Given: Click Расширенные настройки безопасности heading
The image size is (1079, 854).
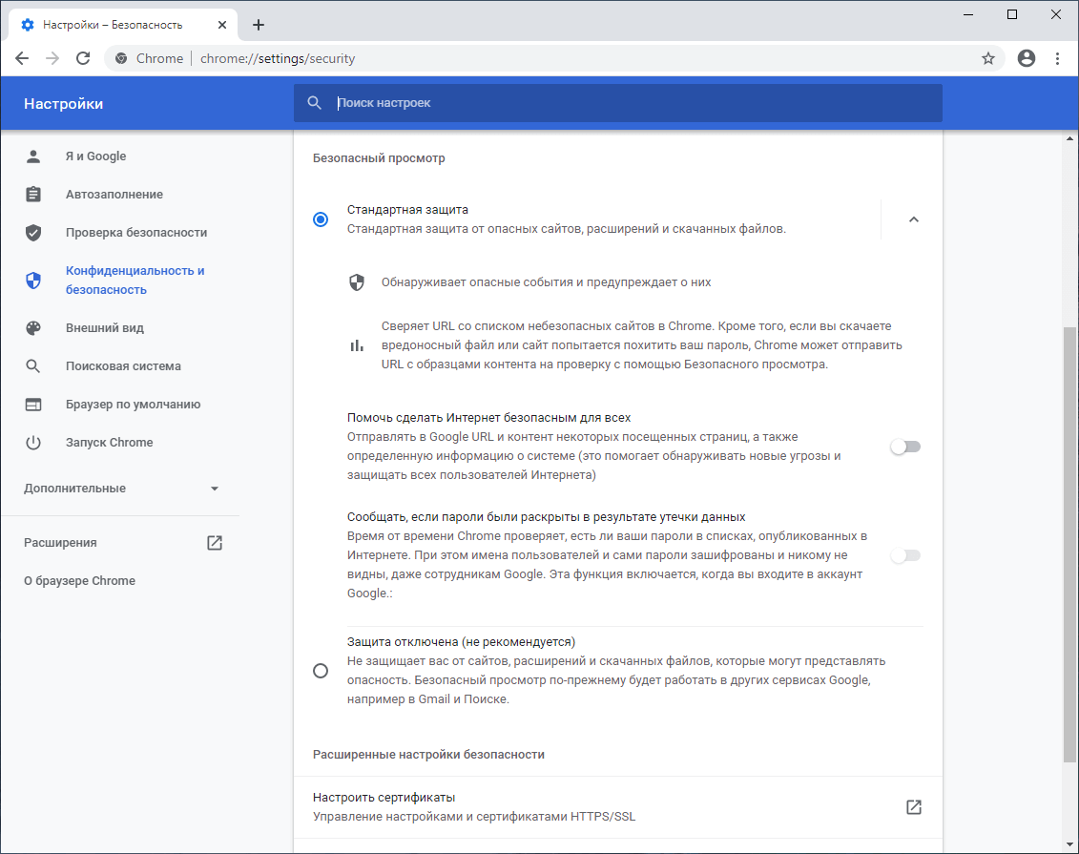Looking at the screenshot, I should (428, 755).
